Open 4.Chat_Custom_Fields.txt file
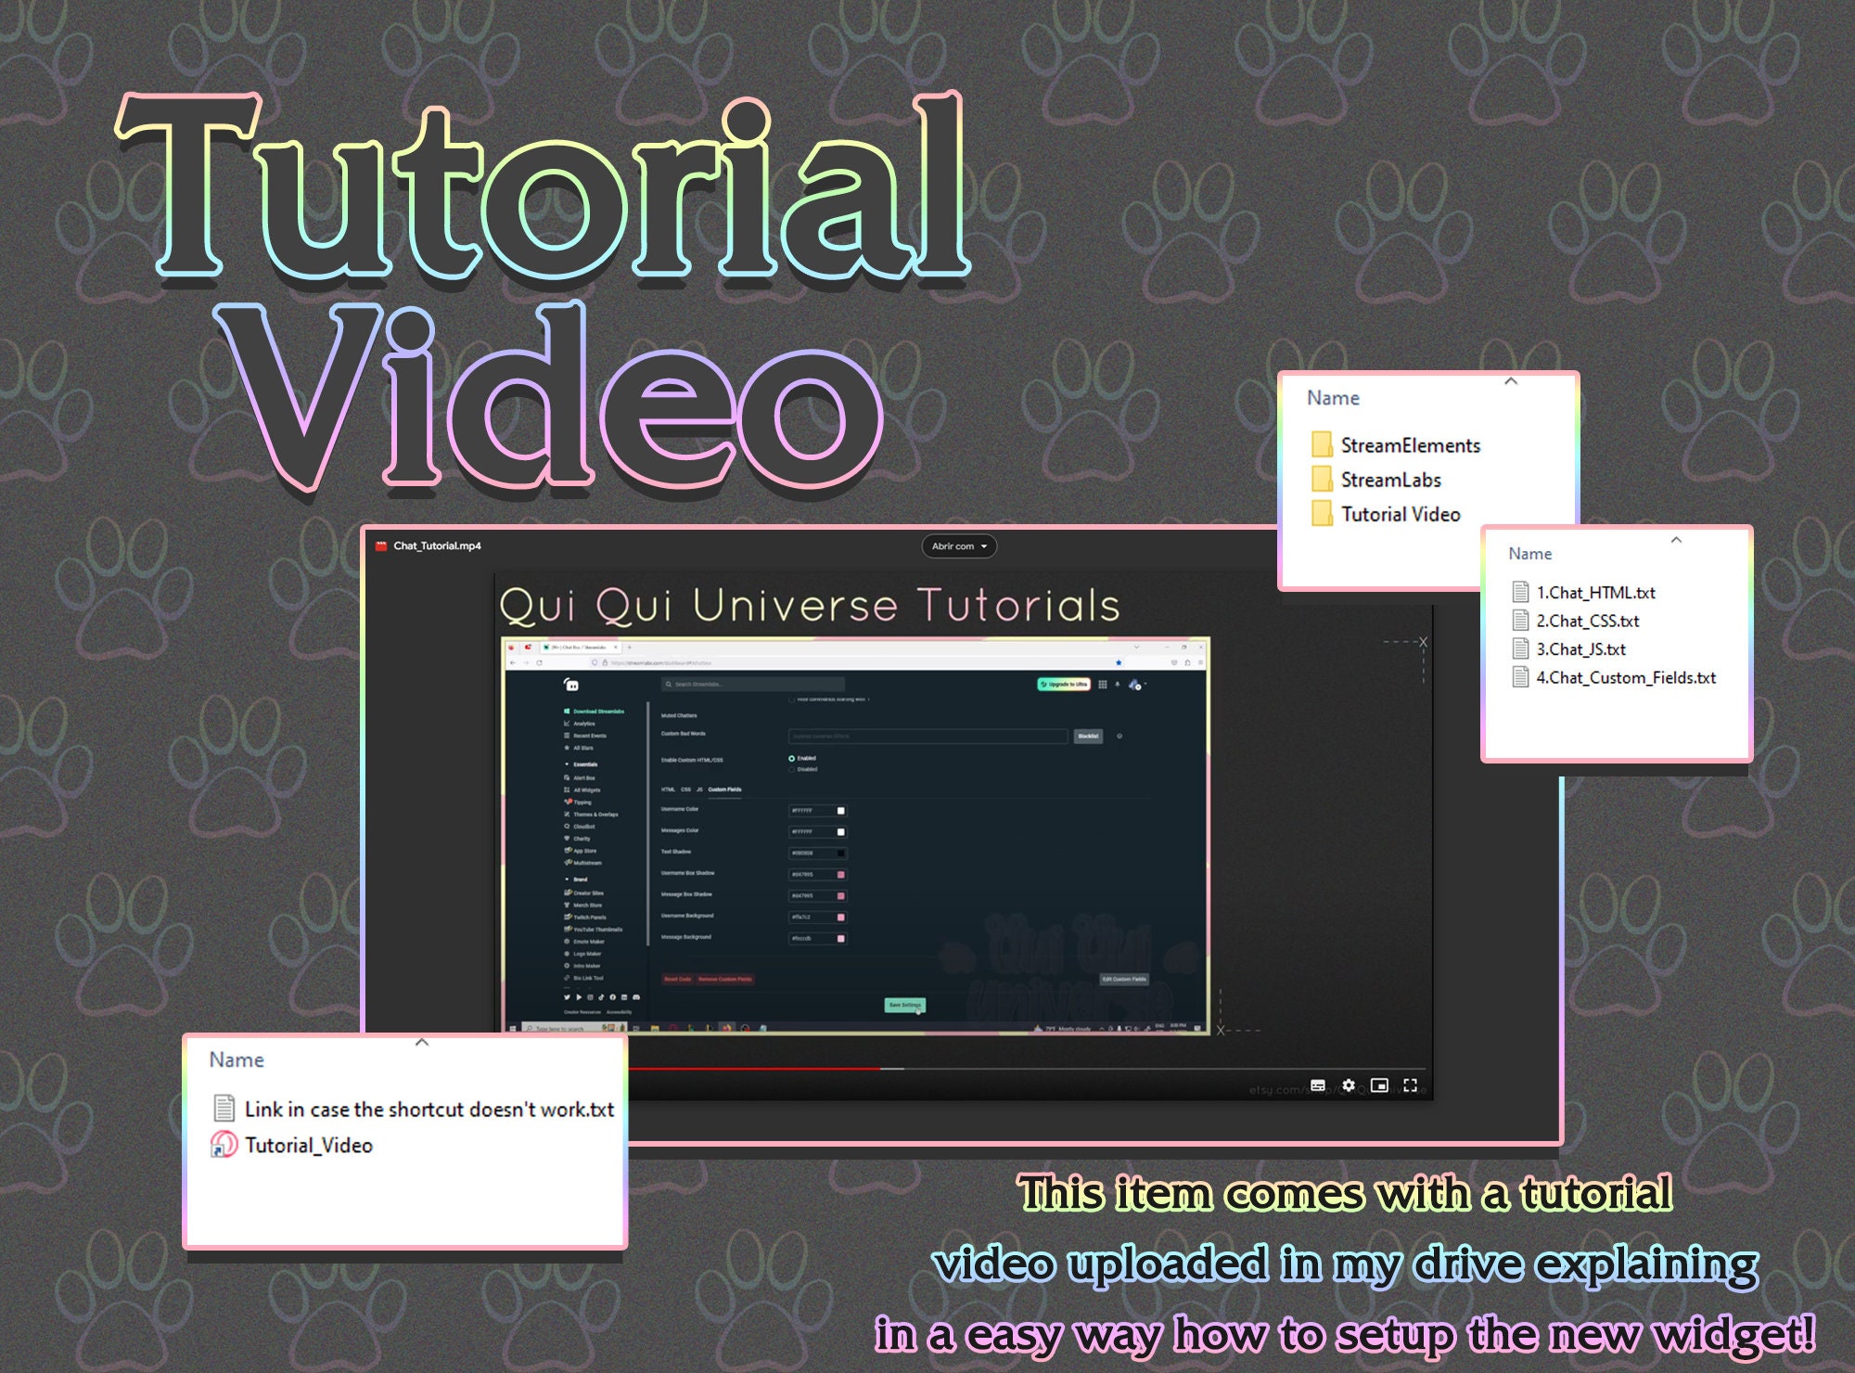1855x1373 pixels. (1614, 678)
